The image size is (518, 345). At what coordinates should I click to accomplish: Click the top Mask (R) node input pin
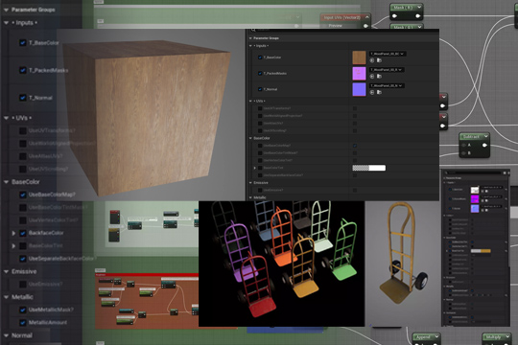pos(394,15)
